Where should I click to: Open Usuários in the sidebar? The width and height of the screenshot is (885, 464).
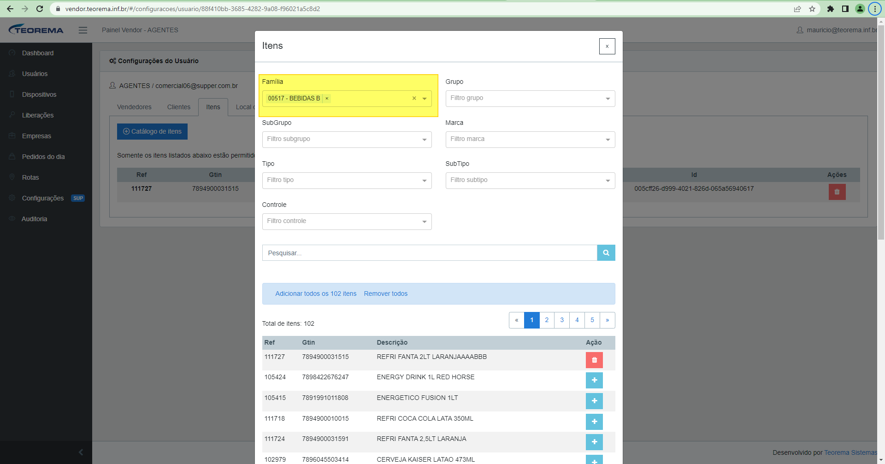pyautogui.click(x=35, y=74)
